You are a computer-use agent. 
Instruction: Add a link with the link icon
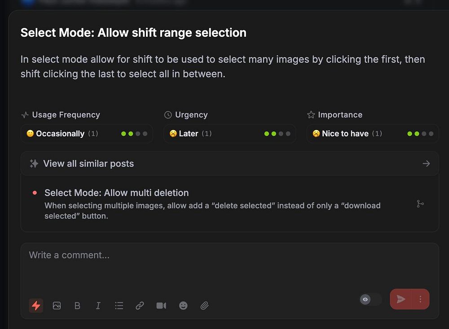click(140, 306)
